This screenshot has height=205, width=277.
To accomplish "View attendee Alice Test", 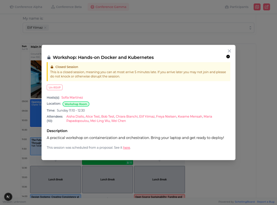I will coord(93,117).
